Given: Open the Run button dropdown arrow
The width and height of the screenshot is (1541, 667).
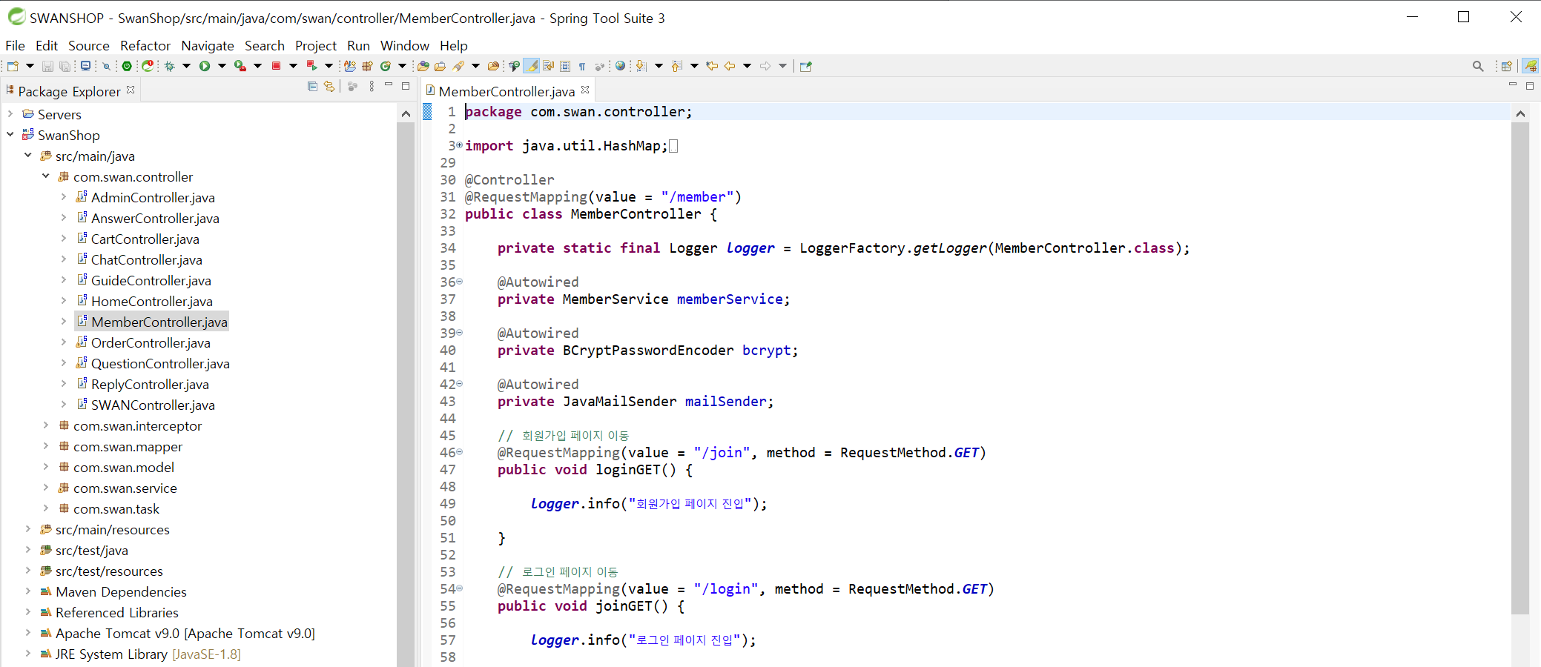Looking at the screenshot, I should pos(222,66).
